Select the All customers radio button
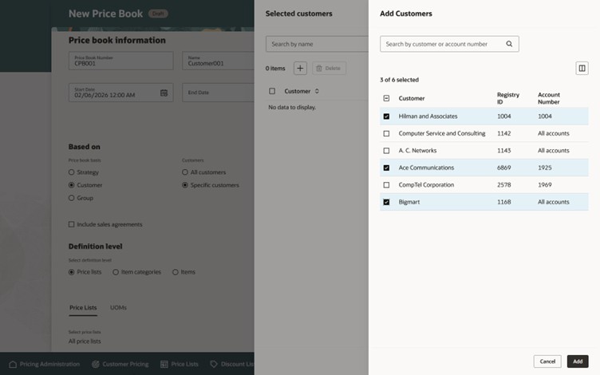Image resolution: width=600 pixels, height=375 pixels. coord(185,172)
